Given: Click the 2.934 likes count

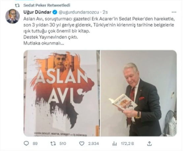Looking at the screenshot, I should (x=94, y=144).
